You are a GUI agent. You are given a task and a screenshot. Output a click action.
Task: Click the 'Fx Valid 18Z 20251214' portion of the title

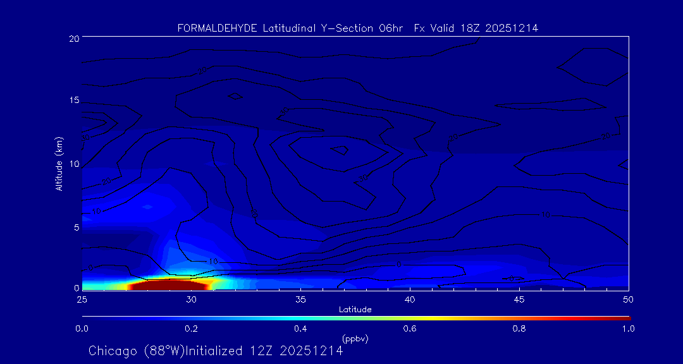point(476,28)
